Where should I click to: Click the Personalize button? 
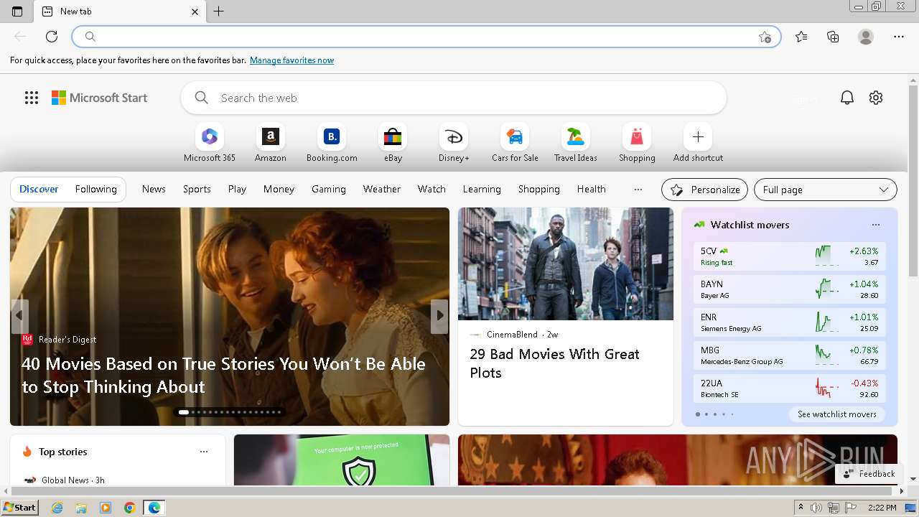[704, 190]
